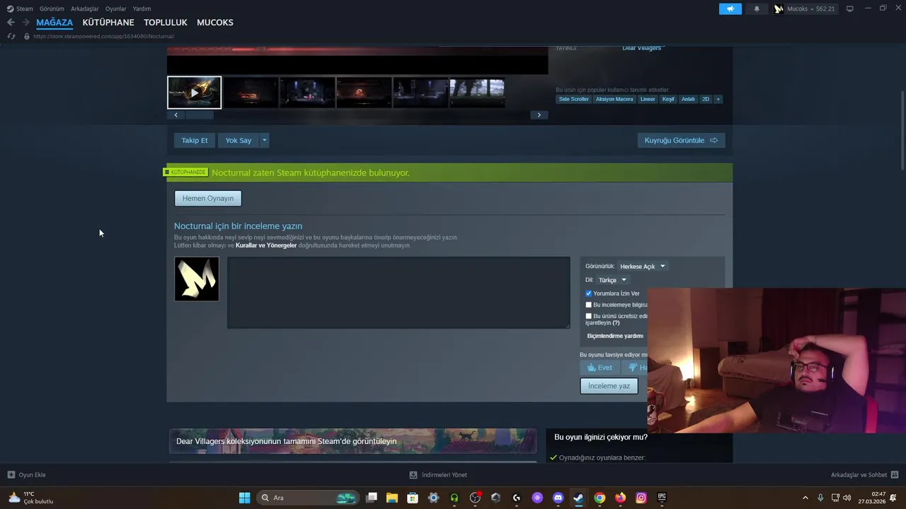Screen dimensions: 906x509
Task: Submit with İnceleme yaz button
Action: tap(609, 386)
